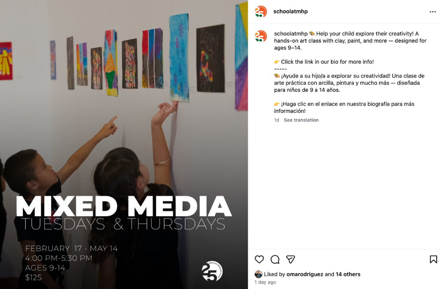Click schoolatmhp username in post header
Viewport: 442px width, 289px height.
pos(290,12)
